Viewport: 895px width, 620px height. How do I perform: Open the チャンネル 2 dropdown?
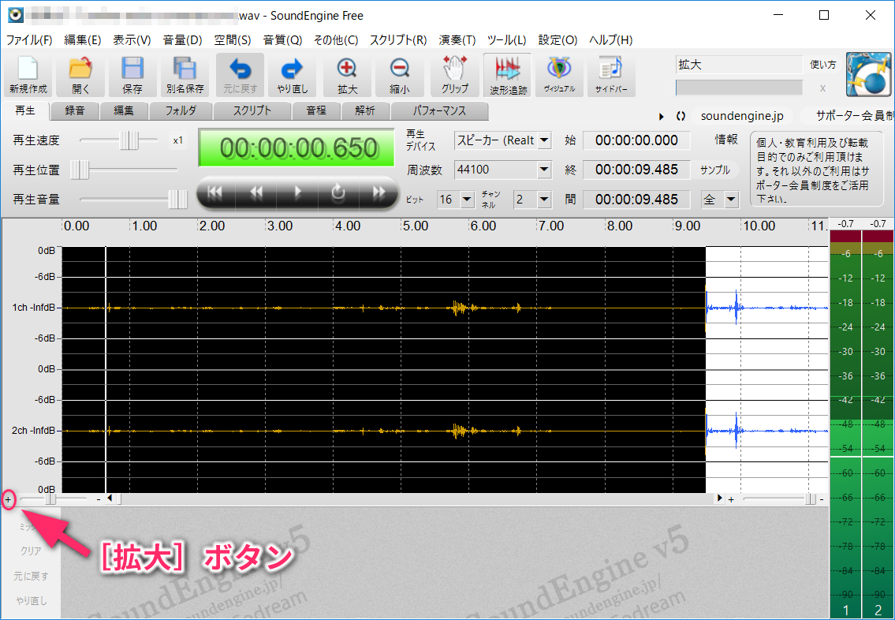[x=544, y=200]
